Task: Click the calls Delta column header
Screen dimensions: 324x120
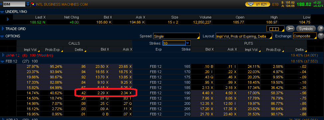Action: (x=79, y=49)
